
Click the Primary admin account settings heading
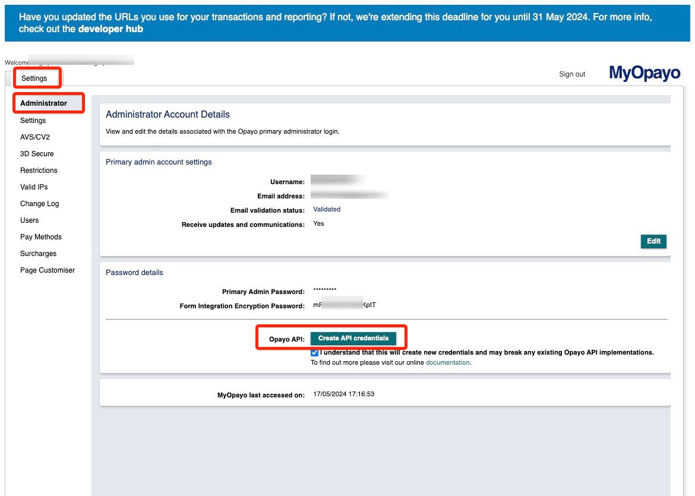point(159,162)
